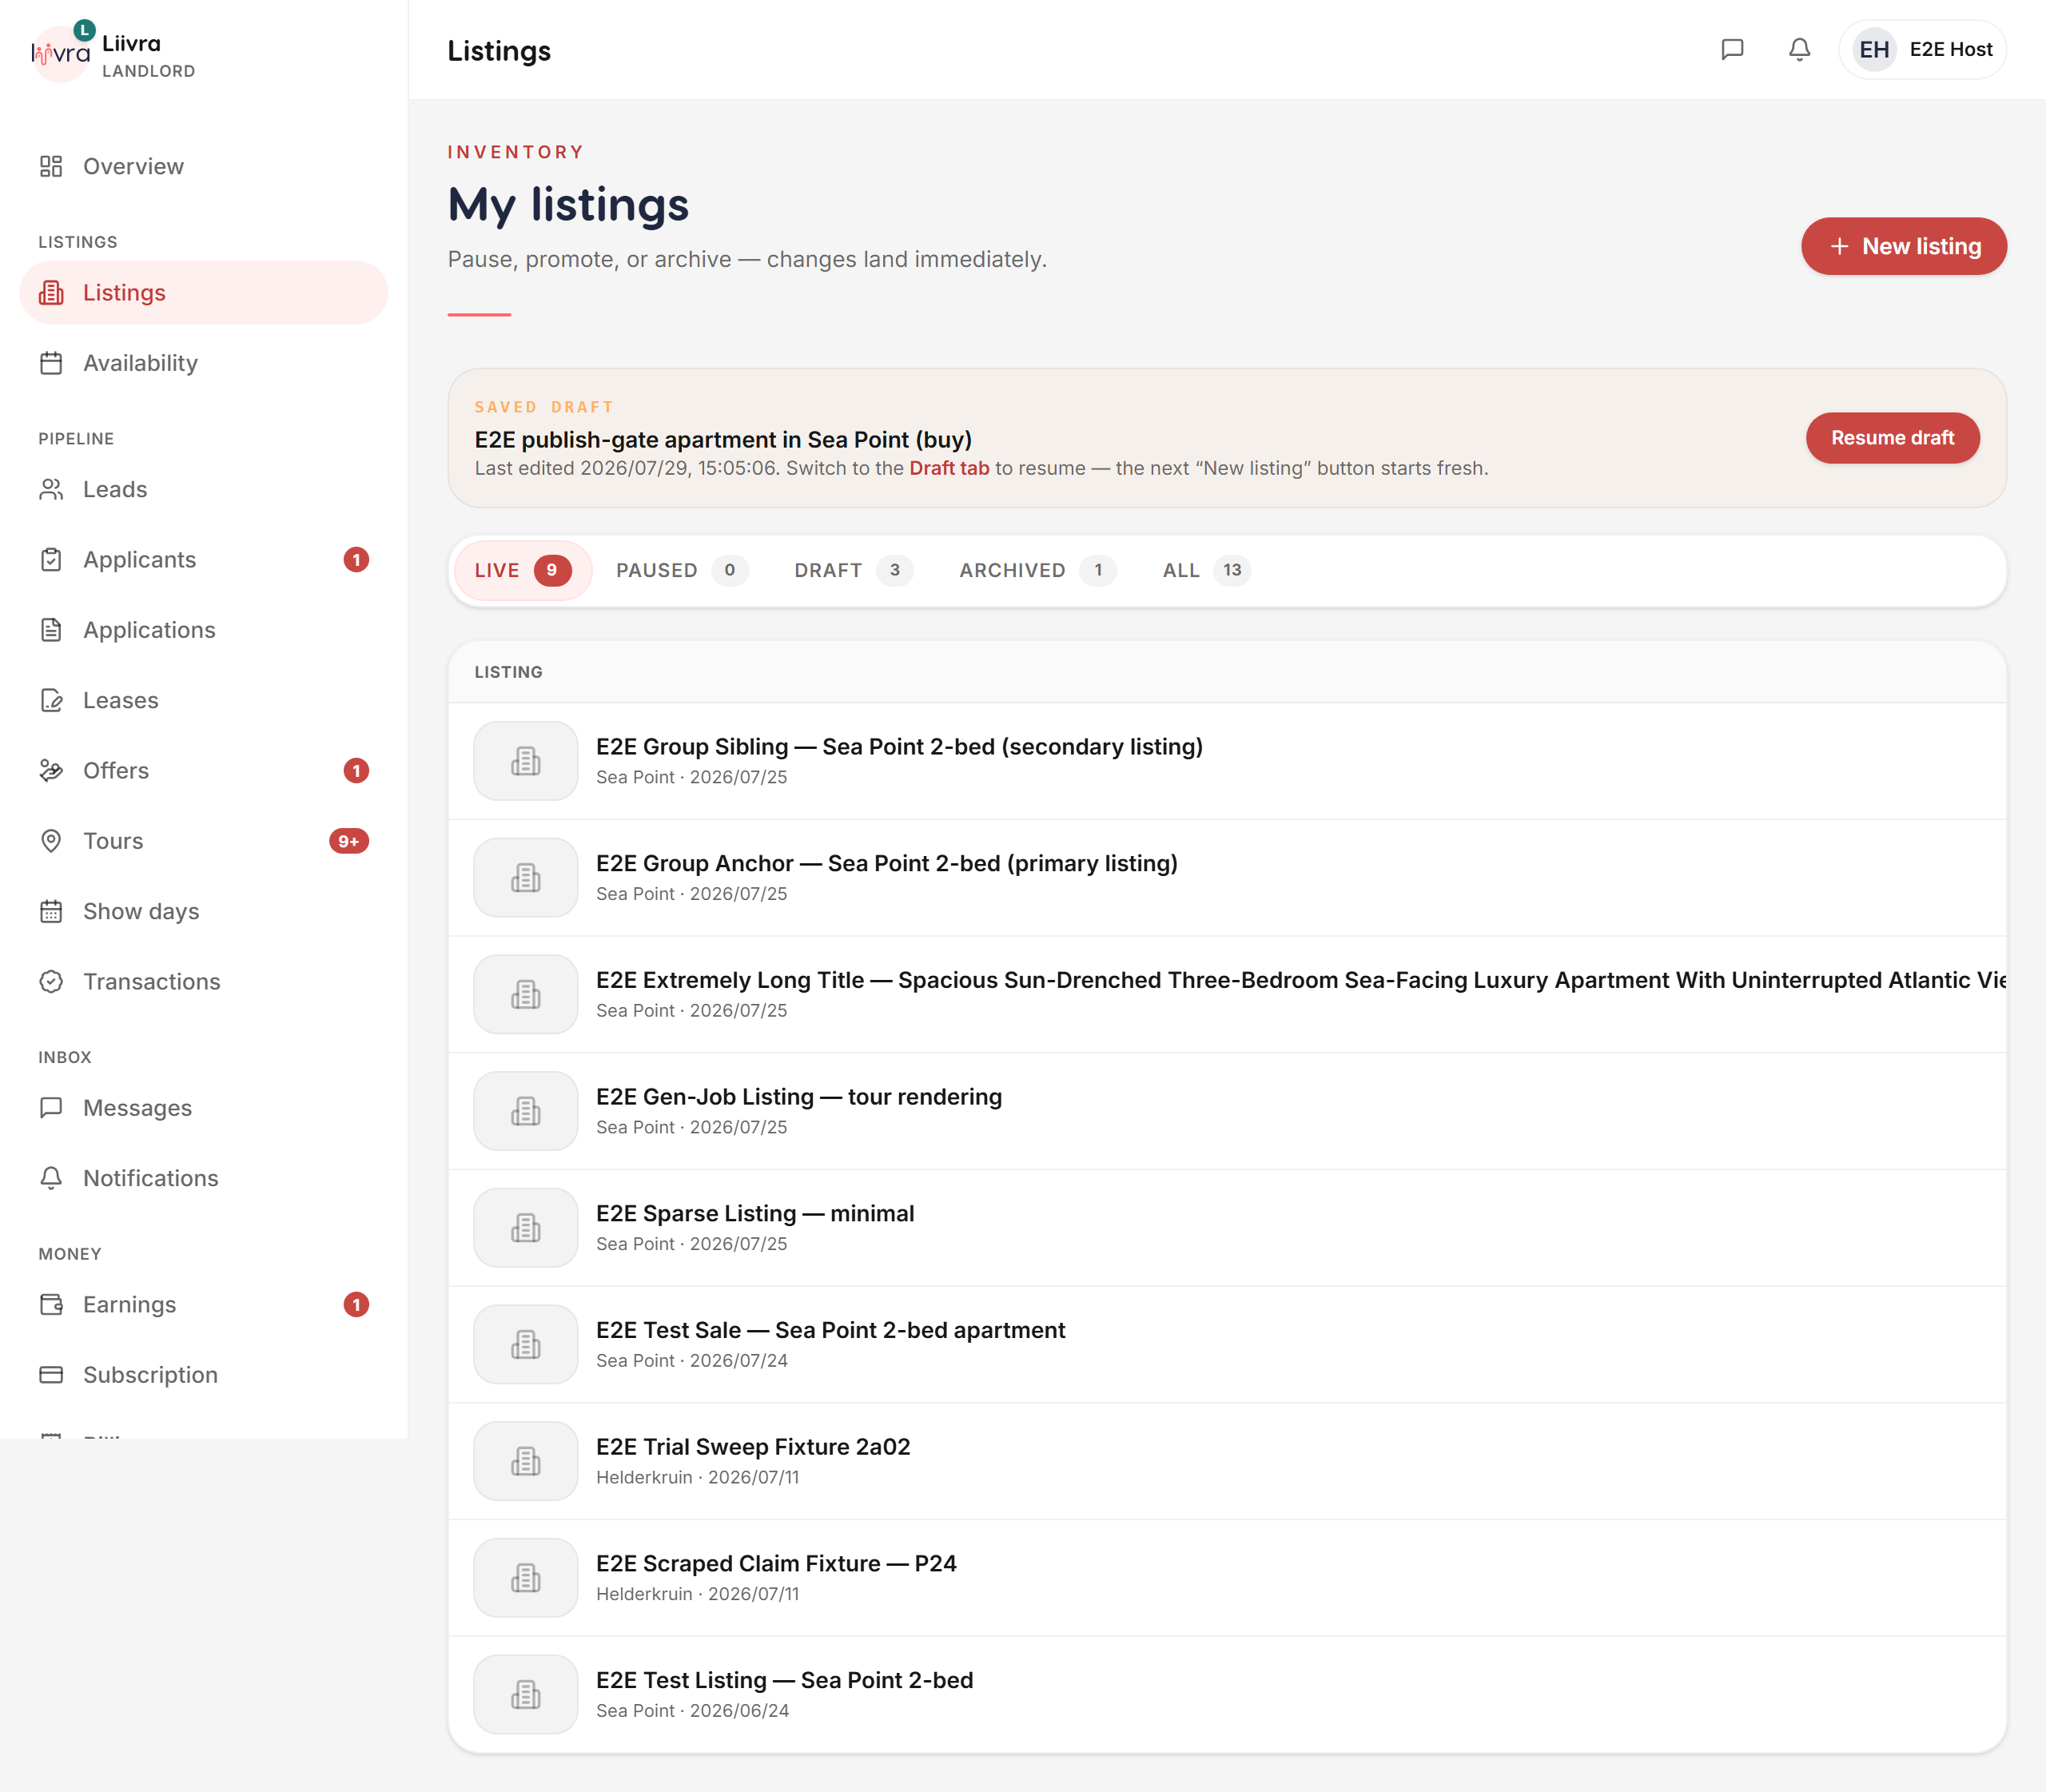2046x1792 pixels.
Task: Click thumbnail of E2E Sparse Listing
Action: coord(526,1228)
